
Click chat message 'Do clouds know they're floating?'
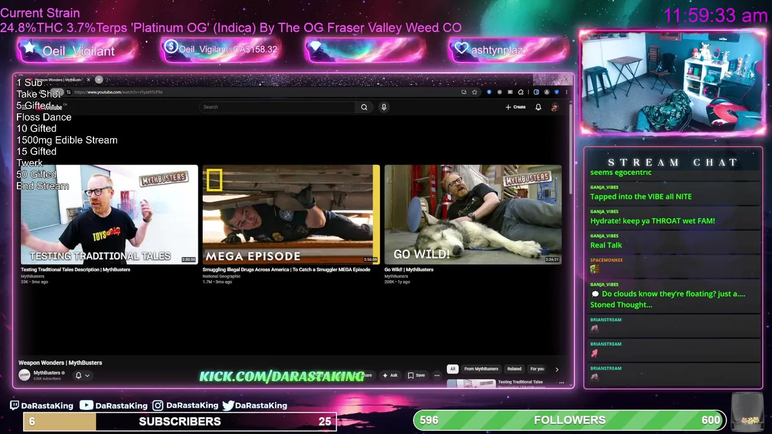pos(668,299)
